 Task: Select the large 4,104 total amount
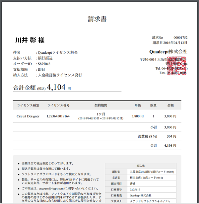[x=56, y=87]
